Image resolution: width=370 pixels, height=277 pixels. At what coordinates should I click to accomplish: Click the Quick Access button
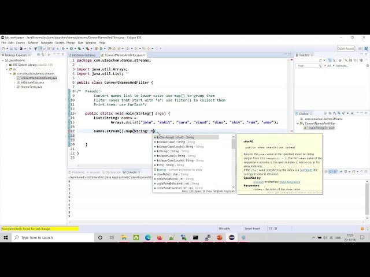(x=346, y=48)
